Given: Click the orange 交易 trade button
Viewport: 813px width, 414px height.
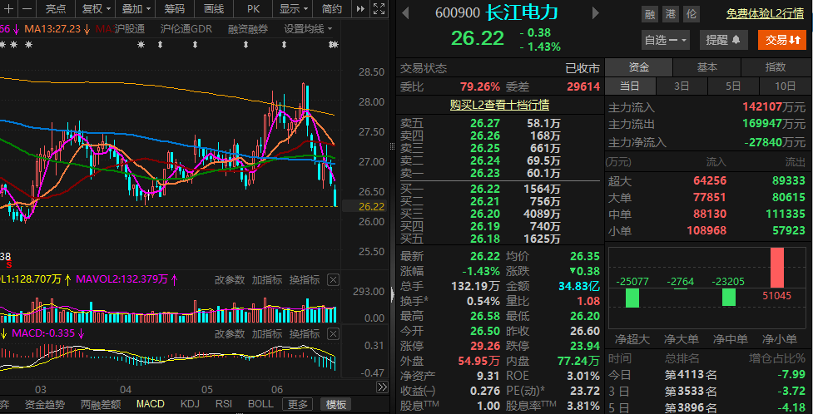Looking at the screenshot, I should [x=782, y=40].
